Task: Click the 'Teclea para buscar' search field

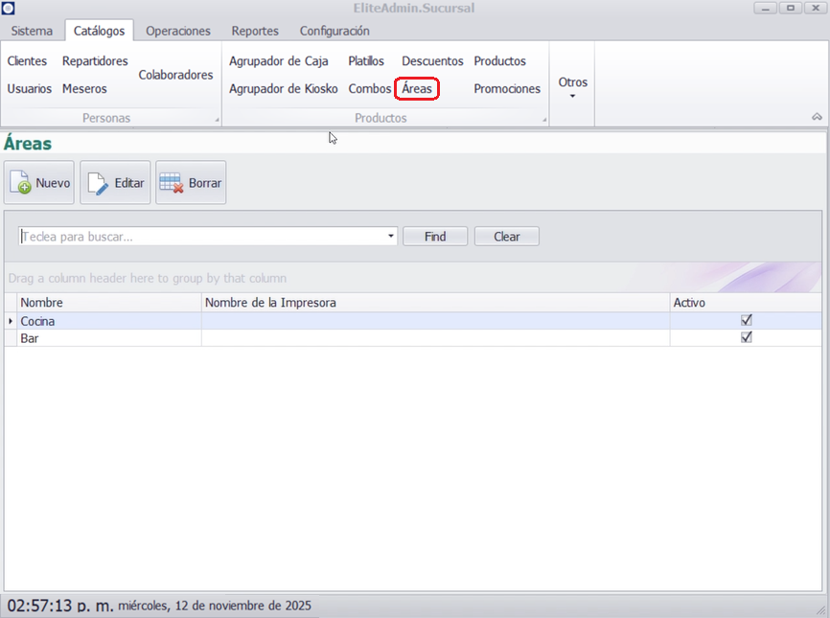Action: coord(201,236)
